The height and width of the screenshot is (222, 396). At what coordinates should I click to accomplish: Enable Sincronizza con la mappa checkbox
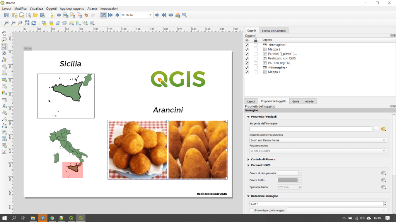251,210
